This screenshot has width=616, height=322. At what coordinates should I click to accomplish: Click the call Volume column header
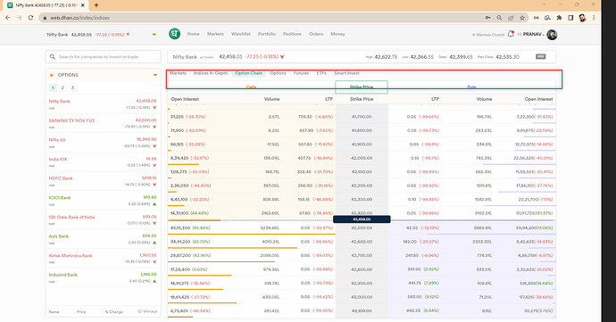pos(271,99)
